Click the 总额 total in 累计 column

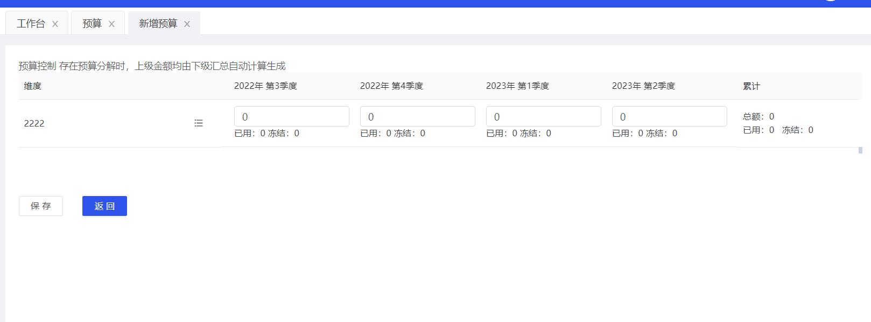pos(758,116)
